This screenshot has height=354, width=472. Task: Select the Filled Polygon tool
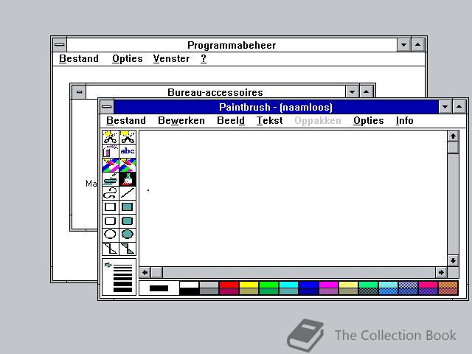(128, 249)
